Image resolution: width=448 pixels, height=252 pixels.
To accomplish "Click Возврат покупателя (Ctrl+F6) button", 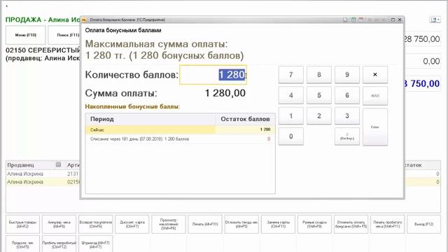I will [x=96, y=224].
